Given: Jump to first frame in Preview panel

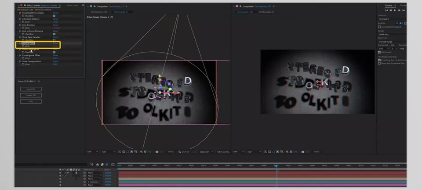Looking at the screenshot, I should point(386,10).
